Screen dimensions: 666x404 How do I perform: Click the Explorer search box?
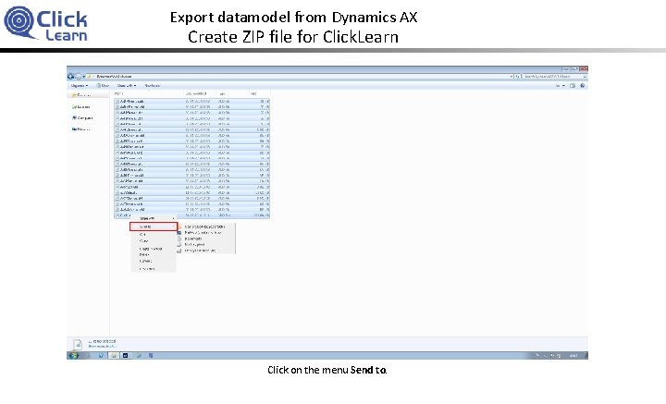click(x=554, y=77)
